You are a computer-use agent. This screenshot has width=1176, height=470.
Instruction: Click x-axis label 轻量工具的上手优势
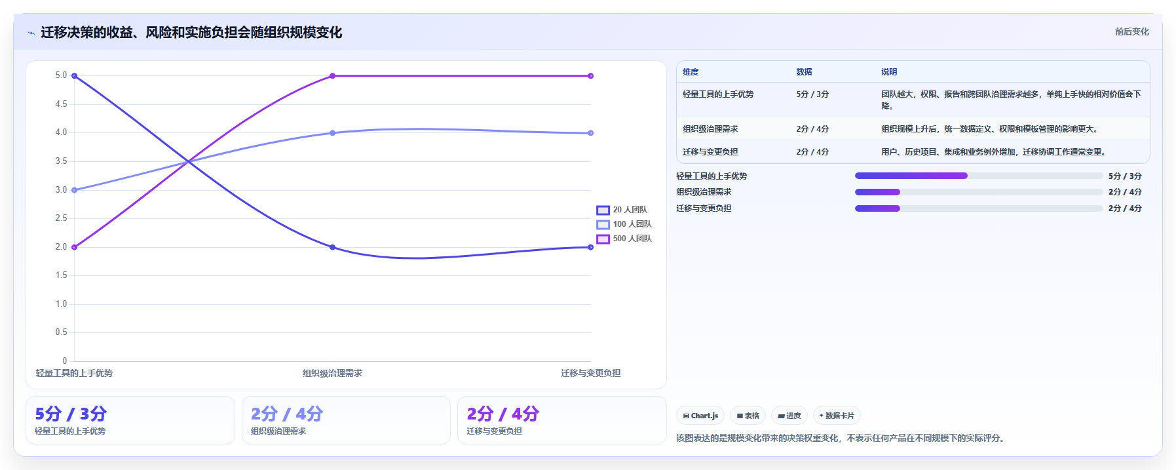(74, 373)
